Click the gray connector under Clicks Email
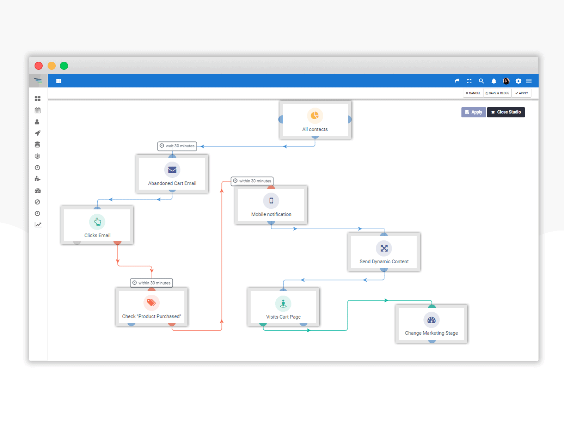 [x=77, y=243]
